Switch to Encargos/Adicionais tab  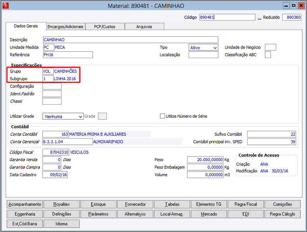tap(65, 27)
